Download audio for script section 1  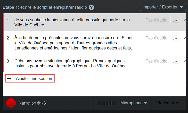click(176, 20)
